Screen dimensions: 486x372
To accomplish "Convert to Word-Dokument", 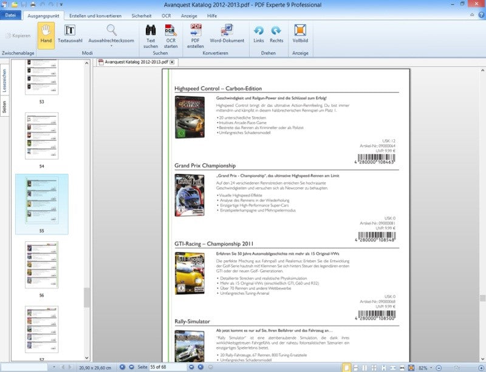I will tap(227, 34).
